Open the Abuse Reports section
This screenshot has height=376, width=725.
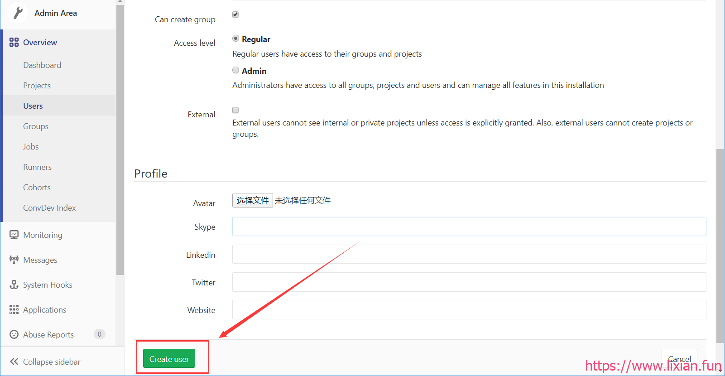pos(48,335)
